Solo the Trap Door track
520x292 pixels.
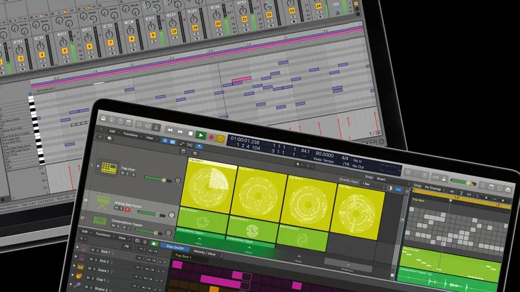[x=128, y=173]
